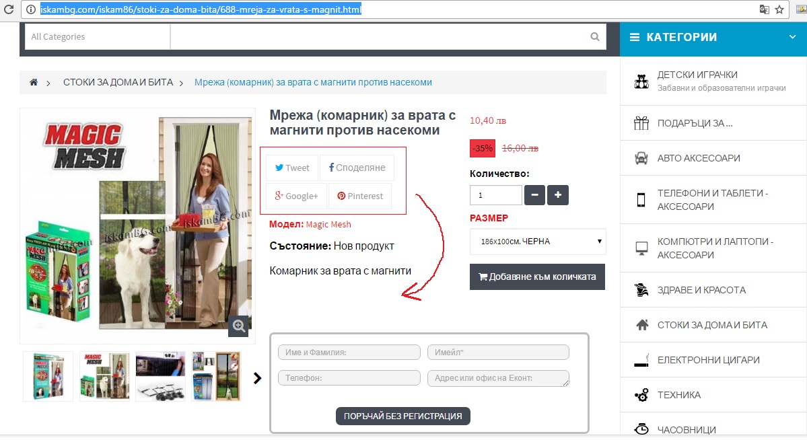Viewport: 807px width, 440px height.
Task: Click the phone icon beside ТЕЛЕФОНИ И ТАБЛЕТИ
Action: 641,200
